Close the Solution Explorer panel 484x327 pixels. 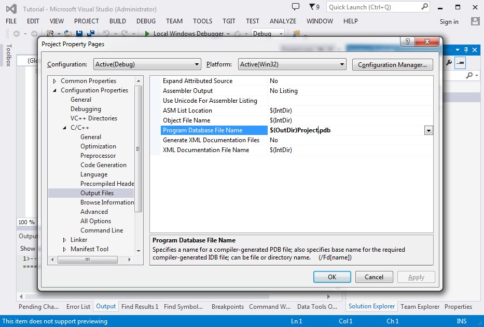pyautogui.click(x=475, y=50)
